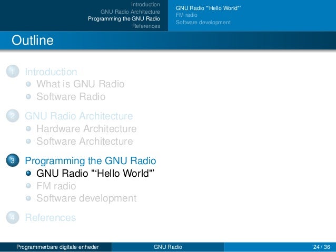Open What is GNU Radio outline entry

click(x=81, y=84)
